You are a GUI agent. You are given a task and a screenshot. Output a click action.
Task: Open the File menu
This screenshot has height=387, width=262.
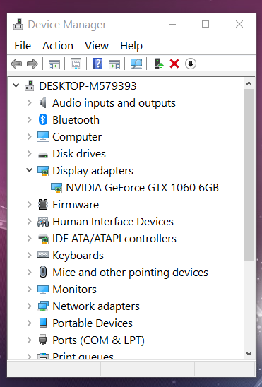pyautogui.click(x=23, y=46)
